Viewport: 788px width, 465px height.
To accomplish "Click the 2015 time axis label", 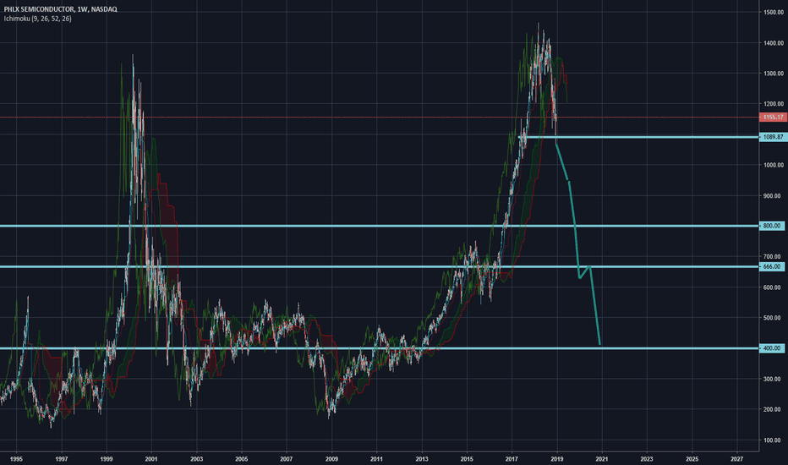I will point(467,459).
